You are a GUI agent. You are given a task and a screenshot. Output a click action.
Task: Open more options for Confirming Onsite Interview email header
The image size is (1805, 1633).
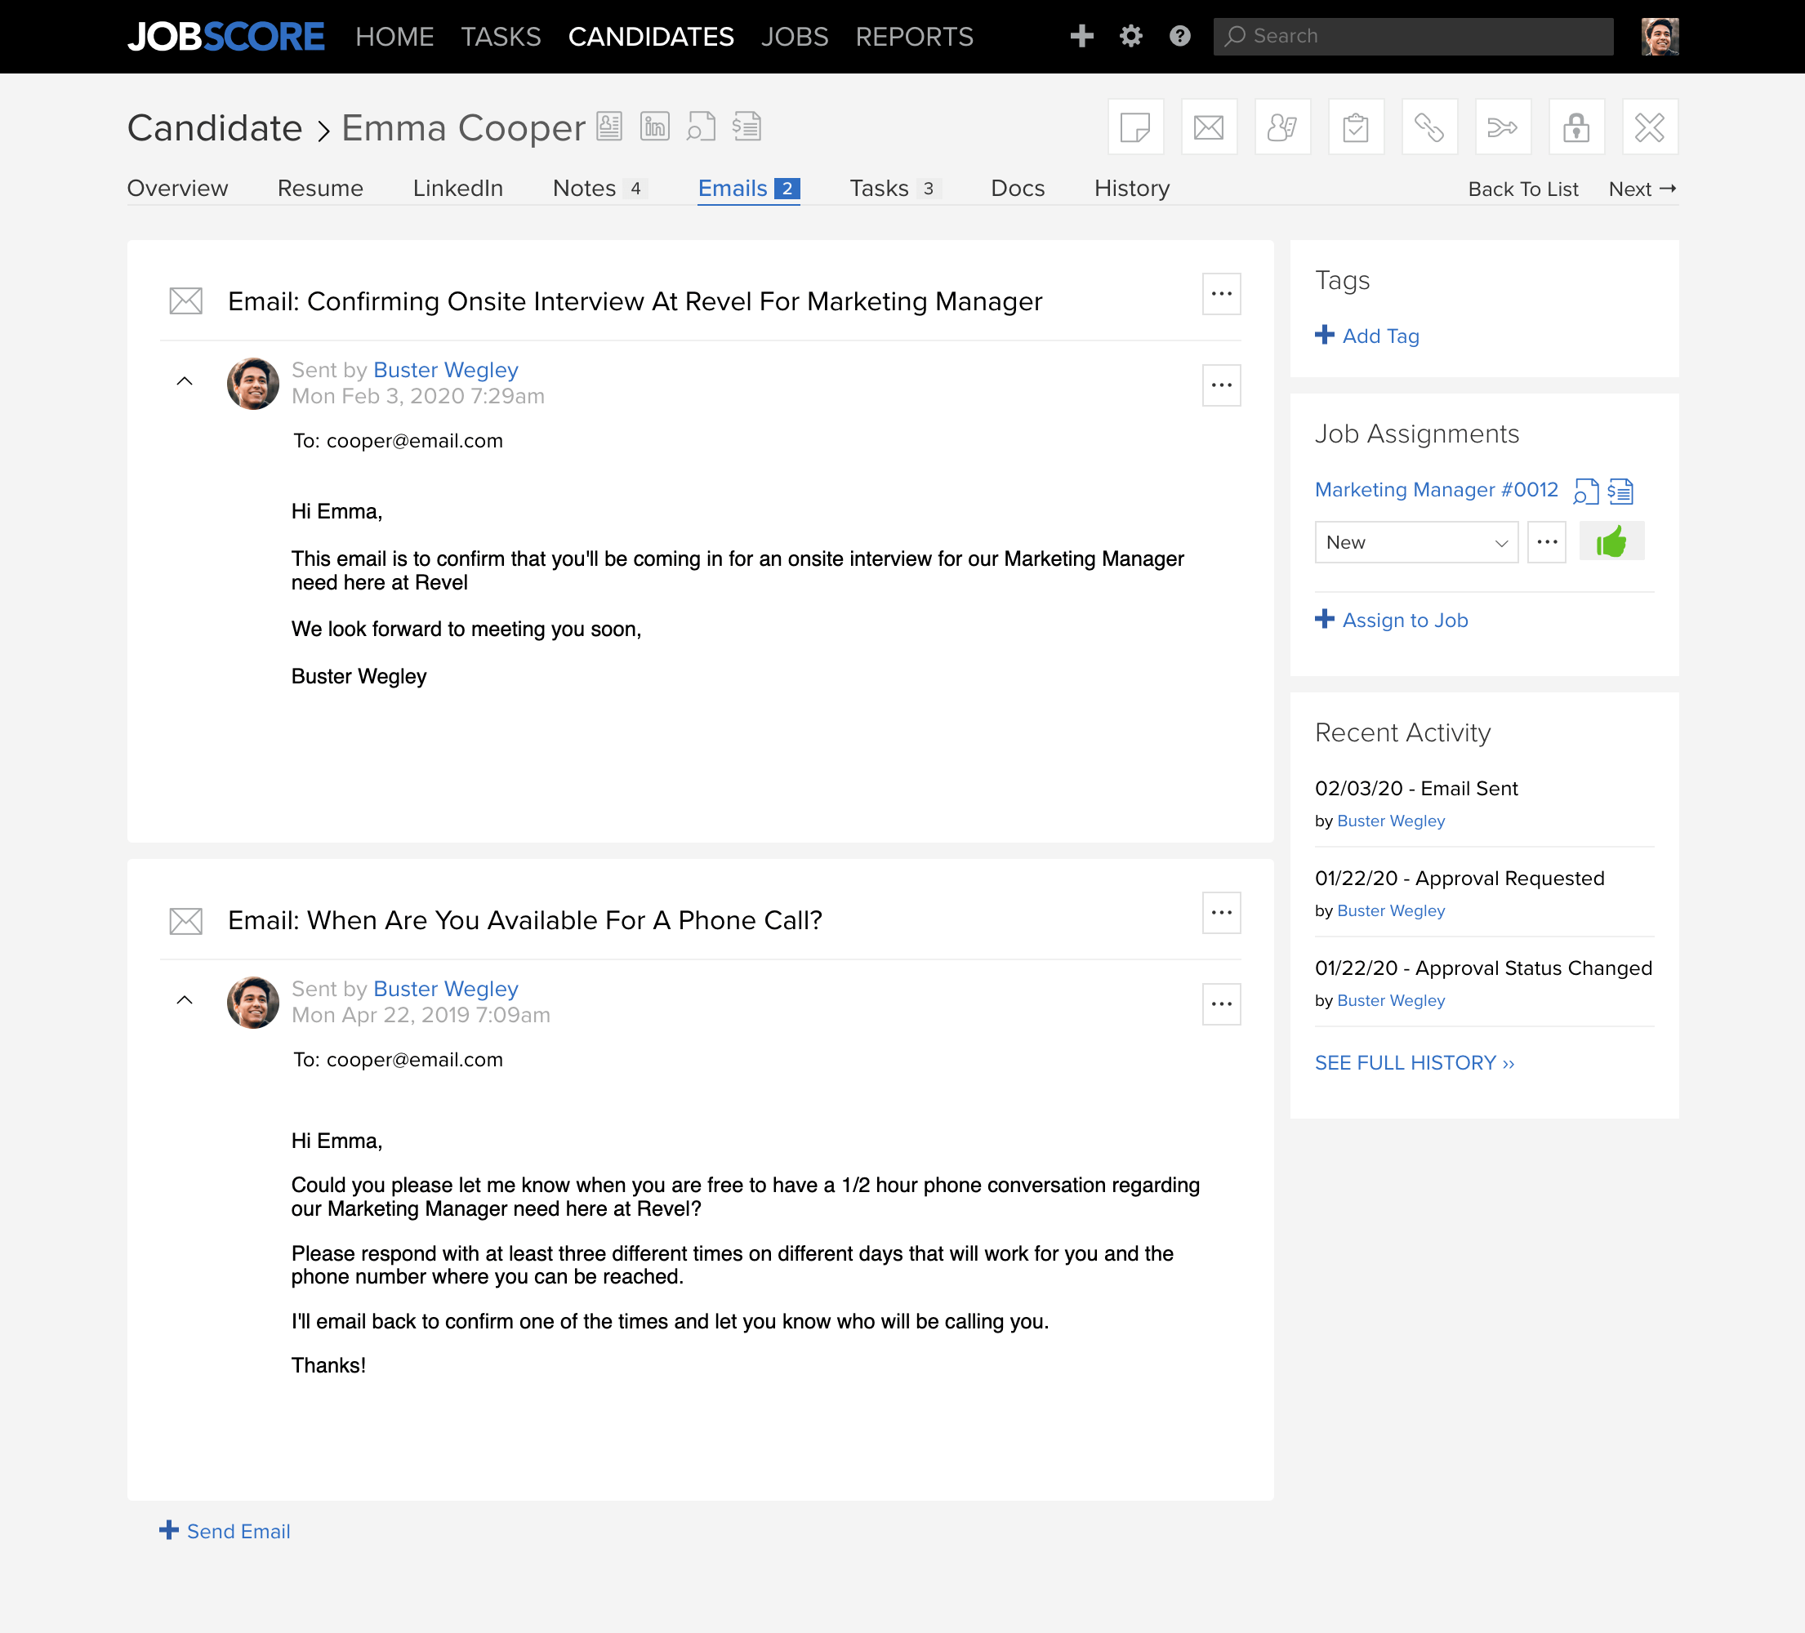pyautogui.click(x=1221, y=294)
